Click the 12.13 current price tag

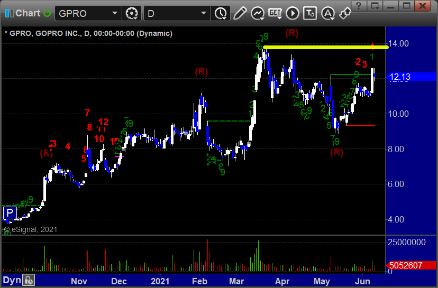[x=410, y=77]
